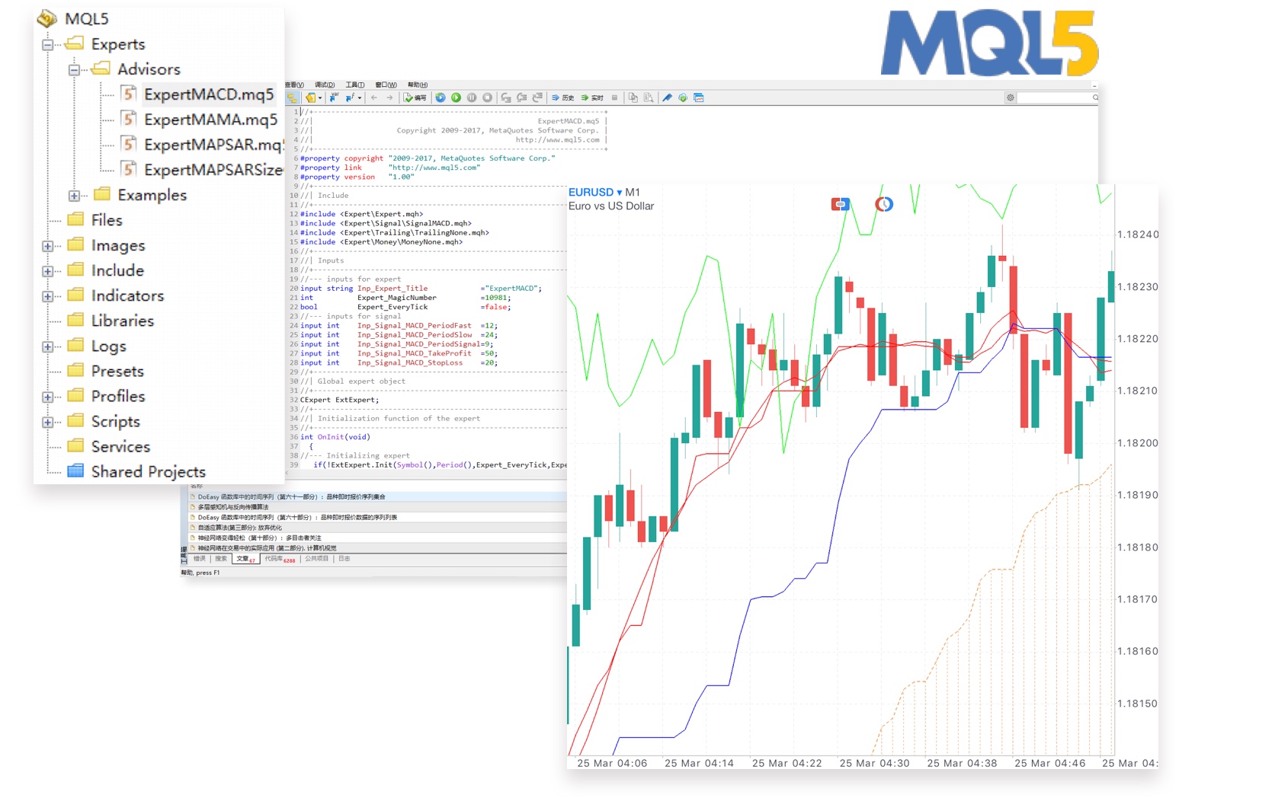Viewport: 1288px width, 798px height.
Task: Open the EURUSD symbol dropdown on chart
Action: click(x=595, y=193)
